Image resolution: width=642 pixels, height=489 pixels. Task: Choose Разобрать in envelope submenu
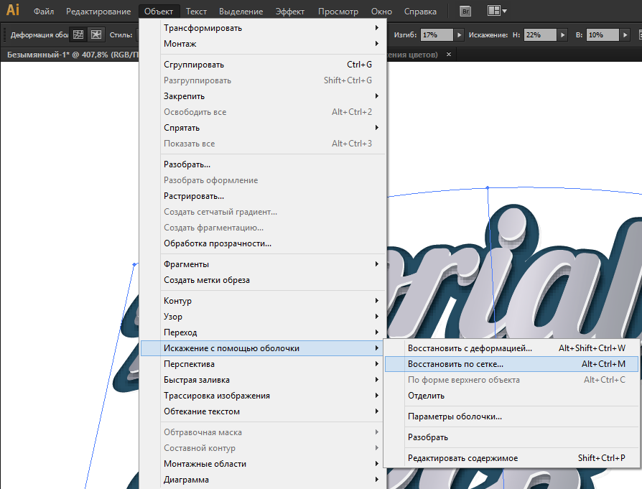(512, 437)
